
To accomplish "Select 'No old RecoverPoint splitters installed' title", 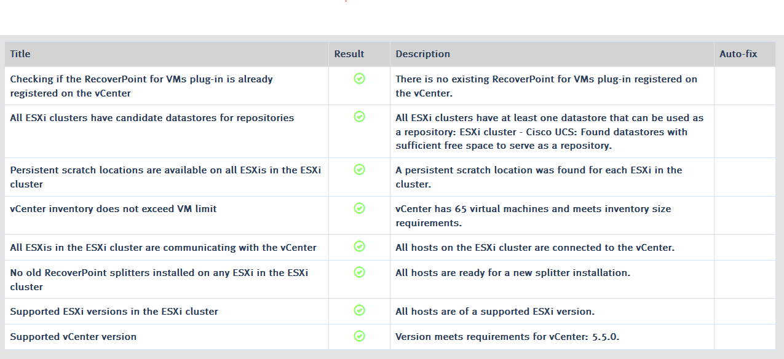I will click(159, 280).
